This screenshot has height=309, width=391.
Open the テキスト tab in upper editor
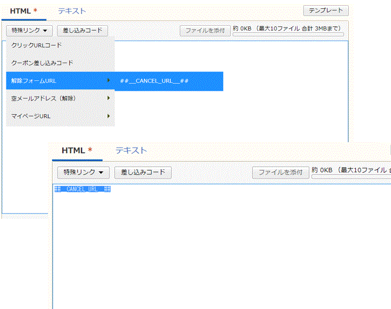72,11
